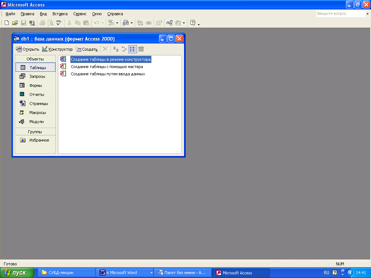371x278 pixels.
Task: Select Создание таблицы с помощью мастера
Action: pos(107,67)
